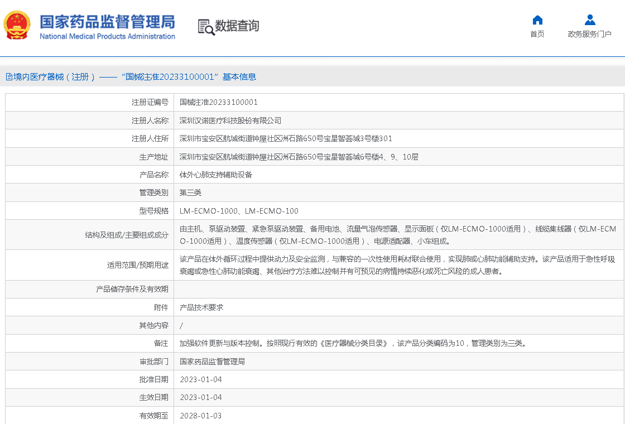Click the 审批部门 label cell
The width and height of the screenshot is (625, 424).
90,362
